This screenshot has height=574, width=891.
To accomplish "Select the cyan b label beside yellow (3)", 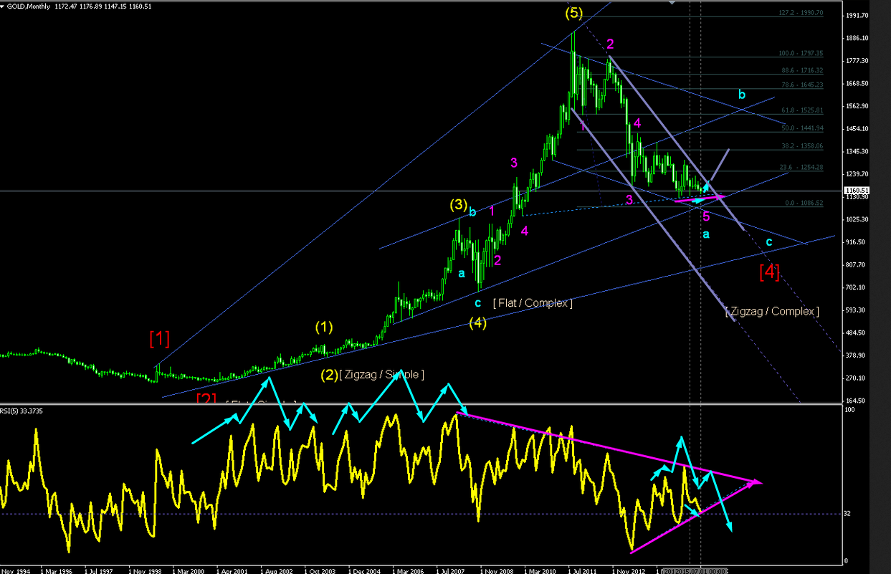I will tap(472, 211).
